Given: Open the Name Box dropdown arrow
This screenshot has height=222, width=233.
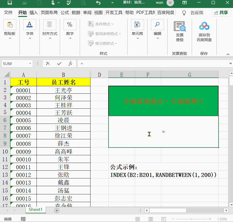Looking at the screenshot, I should [30, 64].
